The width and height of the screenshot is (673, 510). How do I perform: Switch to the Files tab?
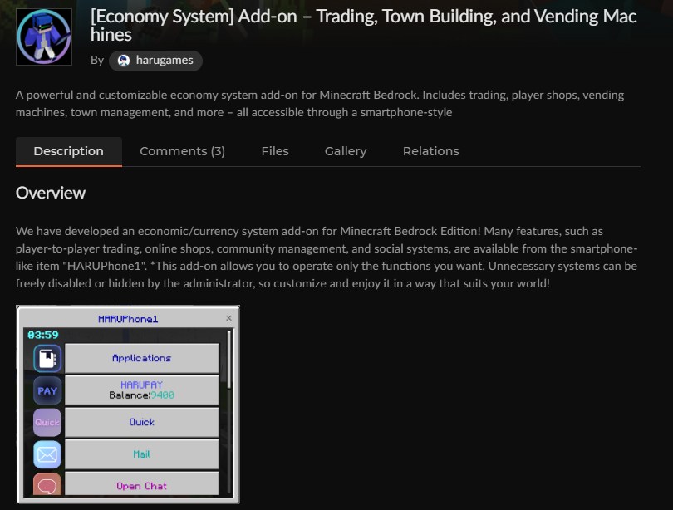pyautogui.click(x=275, y=151)
